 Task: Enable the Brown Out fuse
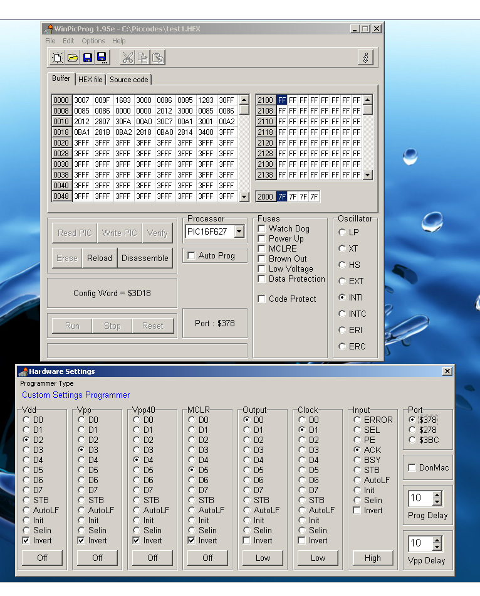pyautogui.click(x=283, y=258)
